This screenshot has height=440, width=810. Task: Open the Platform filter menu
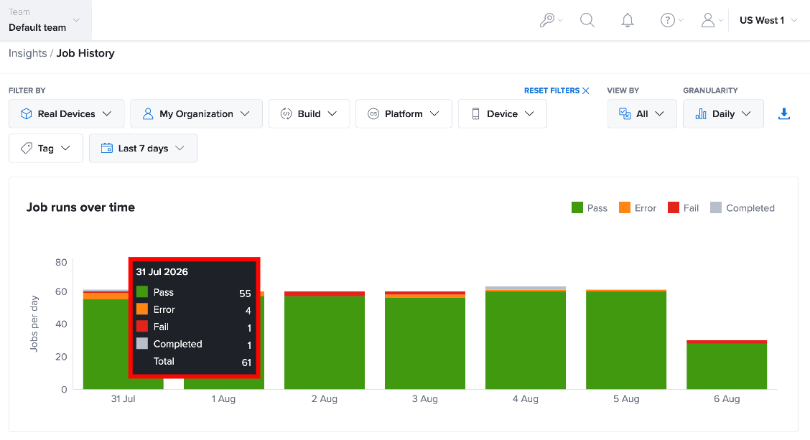[x=404, y=113]
